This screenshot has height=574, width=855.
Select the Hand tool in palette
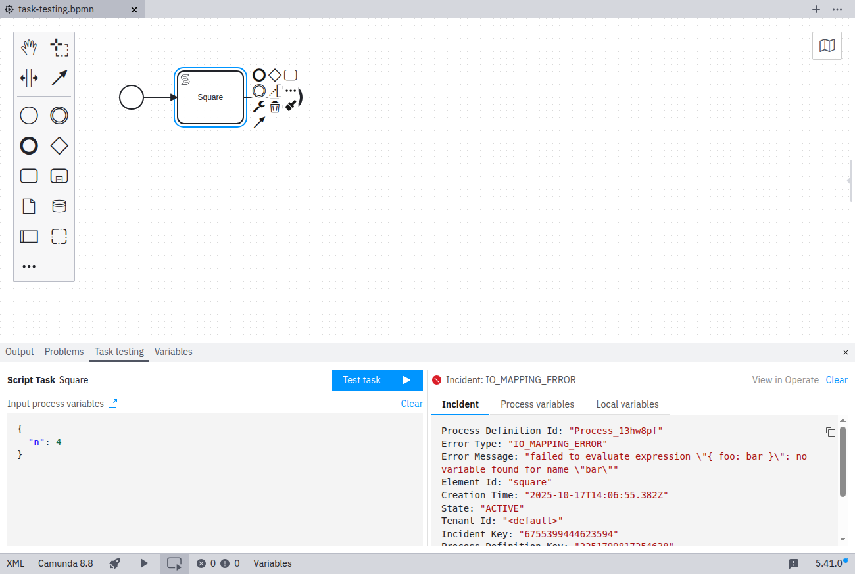29,47
